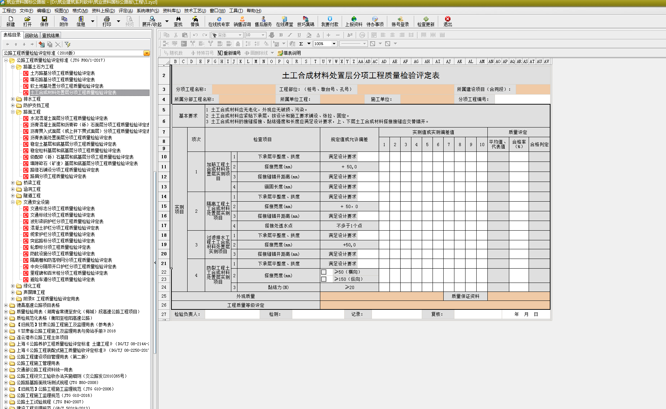Click the 填表说明 form instructions button
Screen dimensions: 666x409
pos(289,53)
